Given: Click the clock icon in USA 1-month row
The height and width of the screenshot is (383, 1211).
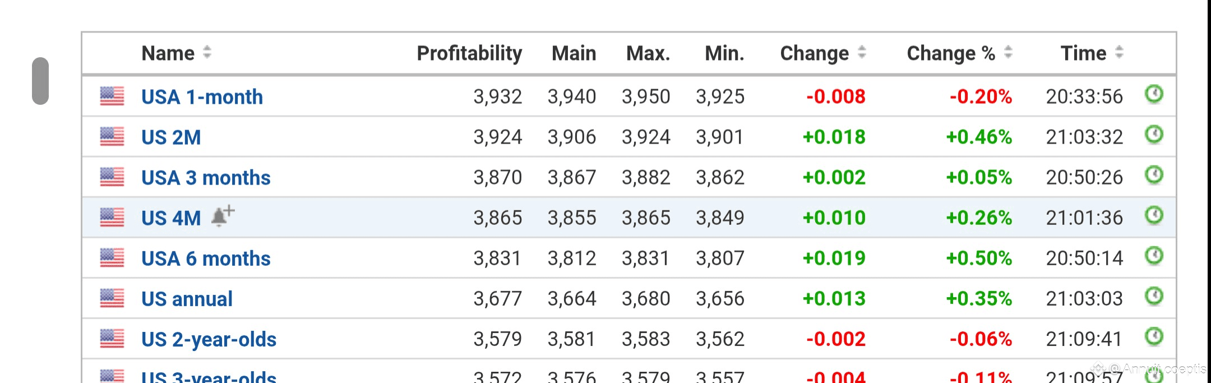Looking at the screenshot, I should 1153,94.
